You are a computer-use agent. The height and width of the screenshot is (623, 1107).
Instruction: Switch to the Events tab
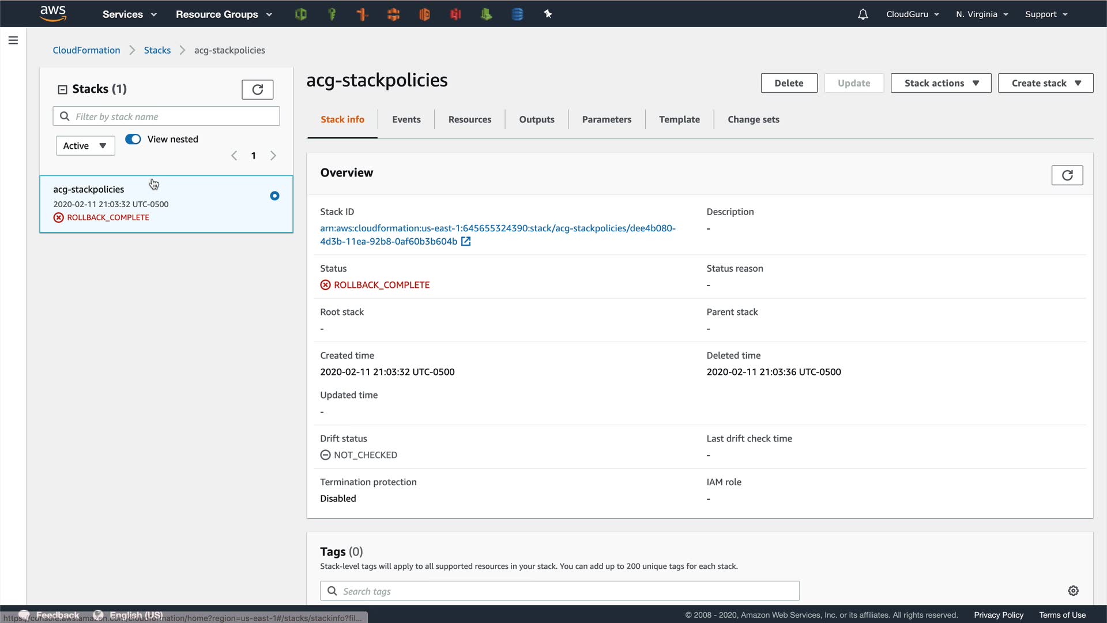[406, 119]
